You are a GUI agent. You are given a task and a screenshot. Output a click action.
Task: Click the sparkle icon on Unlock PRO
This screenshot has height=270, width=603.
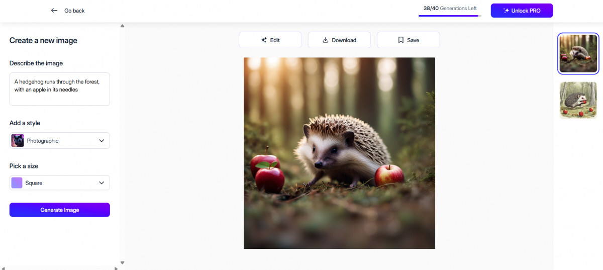coord(506,11)
